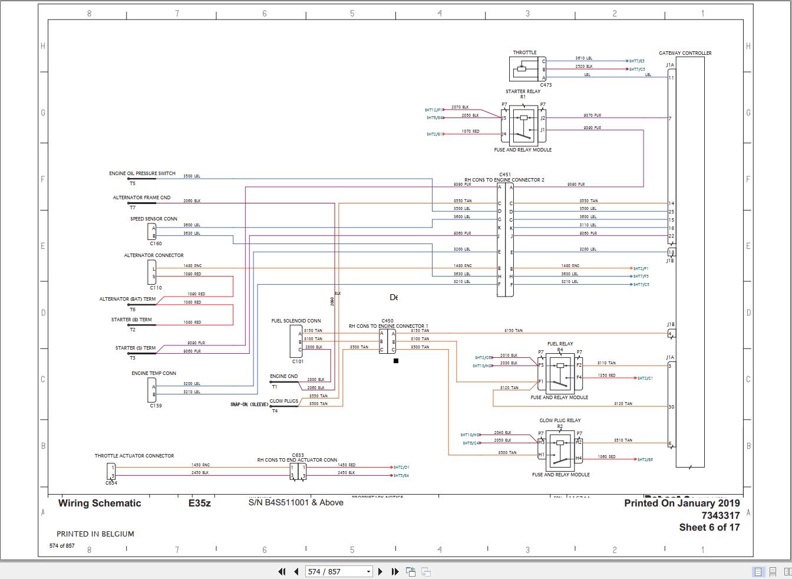Switch to continuous scrolling page layout
This screenshot has height=579, width=792.
coord(773,571)
